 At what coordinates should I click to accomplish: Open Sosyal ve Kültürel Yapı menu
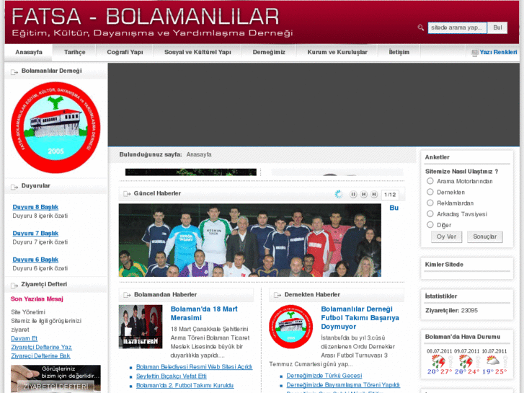(x=197, y=52)
